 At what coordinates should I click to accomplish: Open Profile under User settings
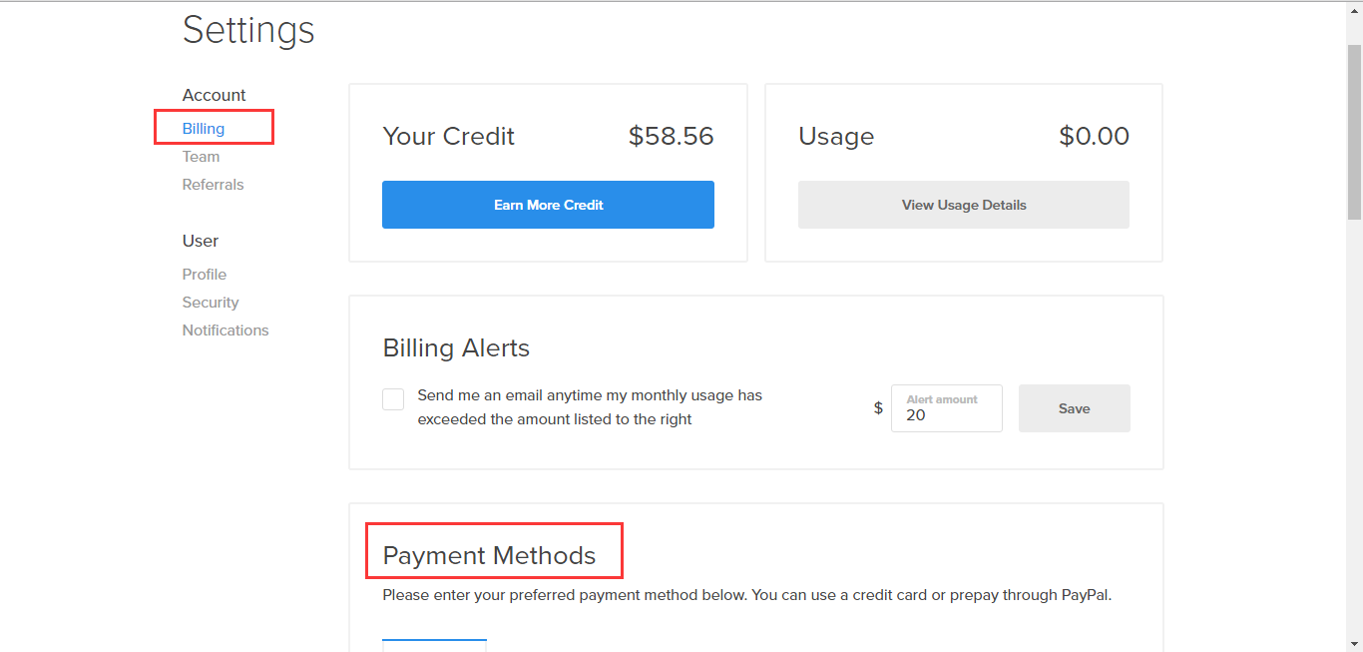point(205,275)
